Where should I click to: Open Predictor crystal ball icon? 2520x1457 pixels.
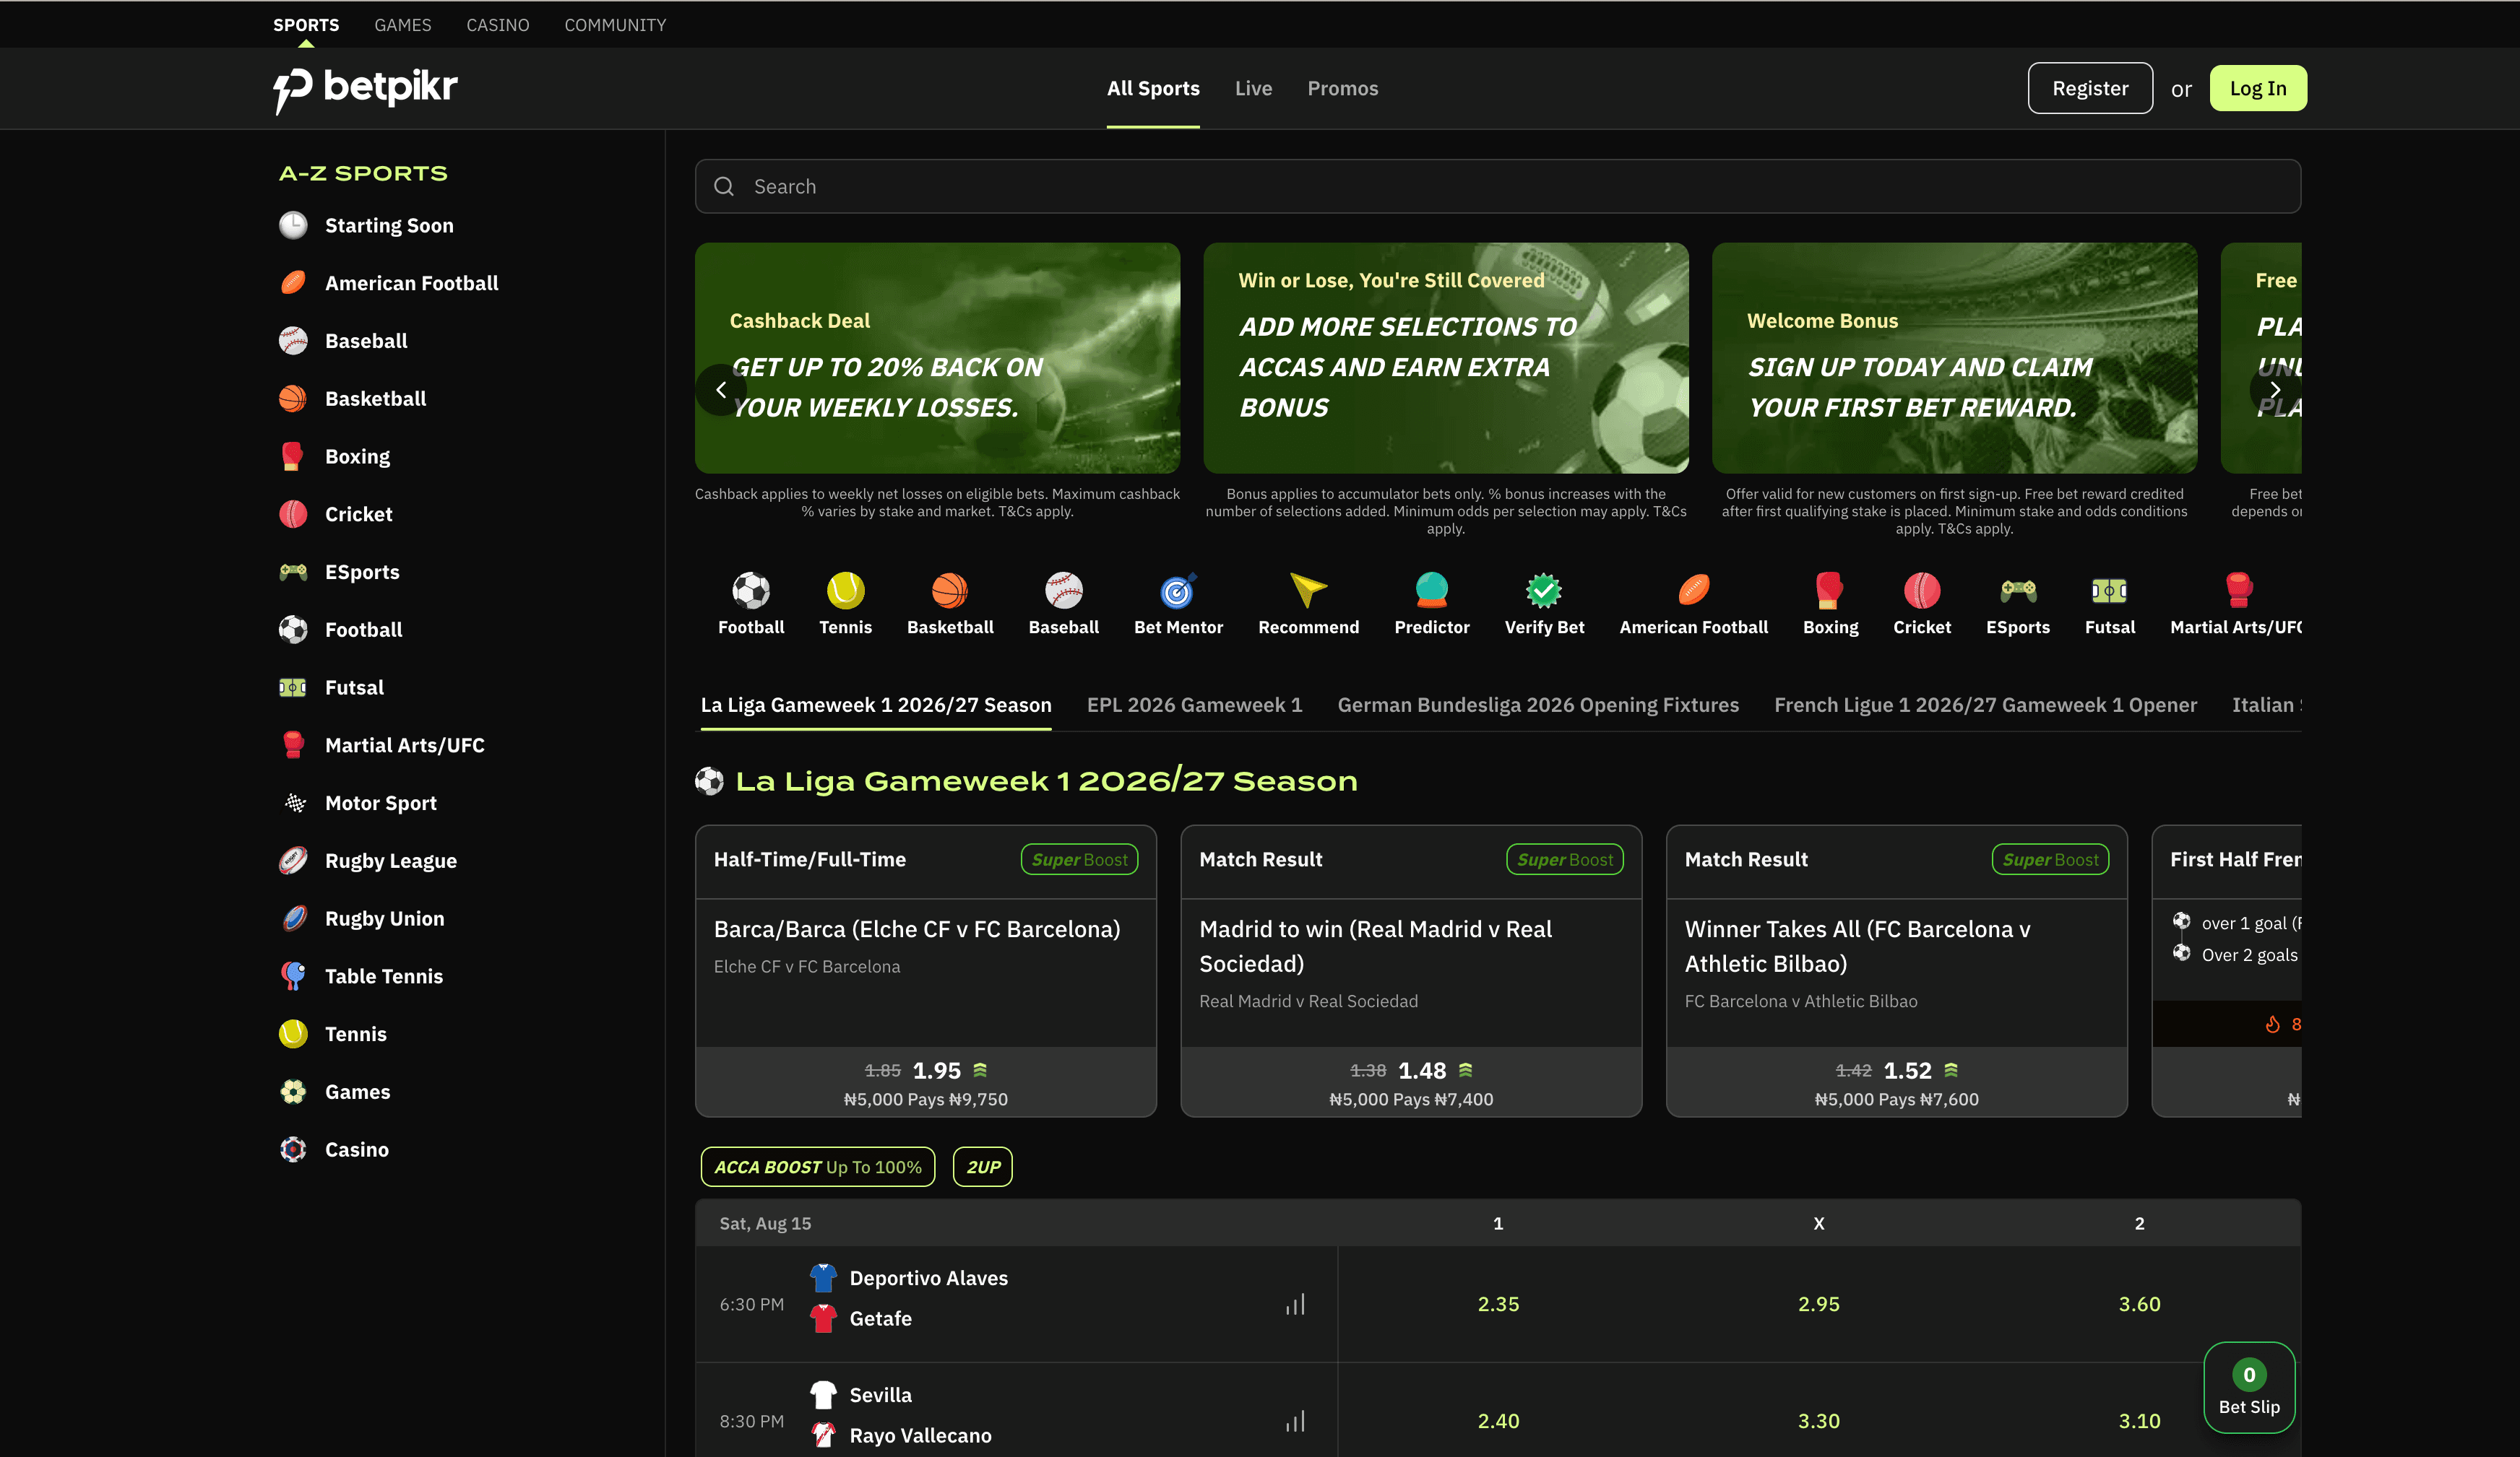[1432, 591]
